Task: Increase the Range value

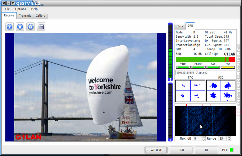Action: [x=229, y=137]
